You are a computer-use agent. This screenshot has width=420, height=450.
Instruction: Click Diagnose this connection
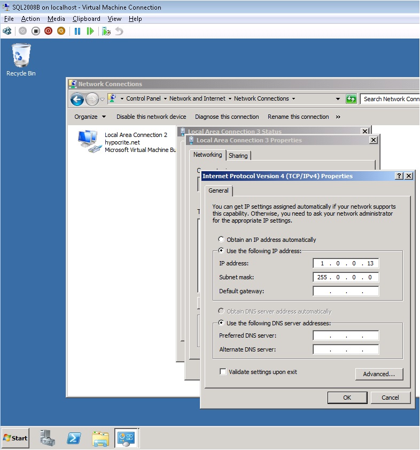click(x=227, y=117)
